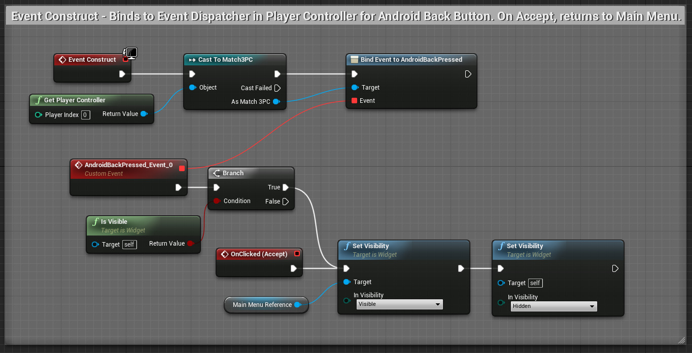Click the Event Construct event icon
This screenshot has width=692, height=353.
62,59
